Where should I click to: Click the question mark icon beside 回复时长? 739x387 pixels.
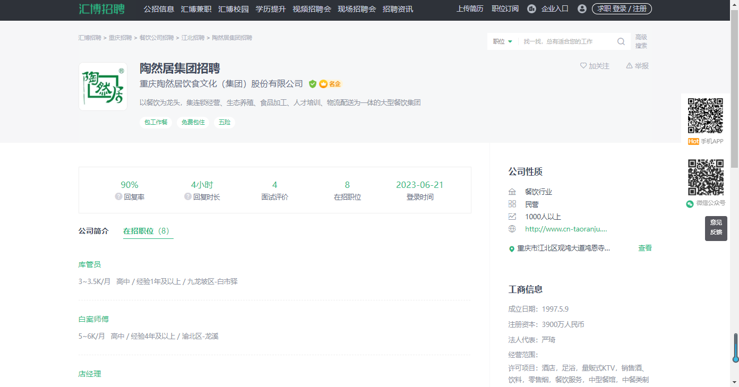click(x=188, y=196)
